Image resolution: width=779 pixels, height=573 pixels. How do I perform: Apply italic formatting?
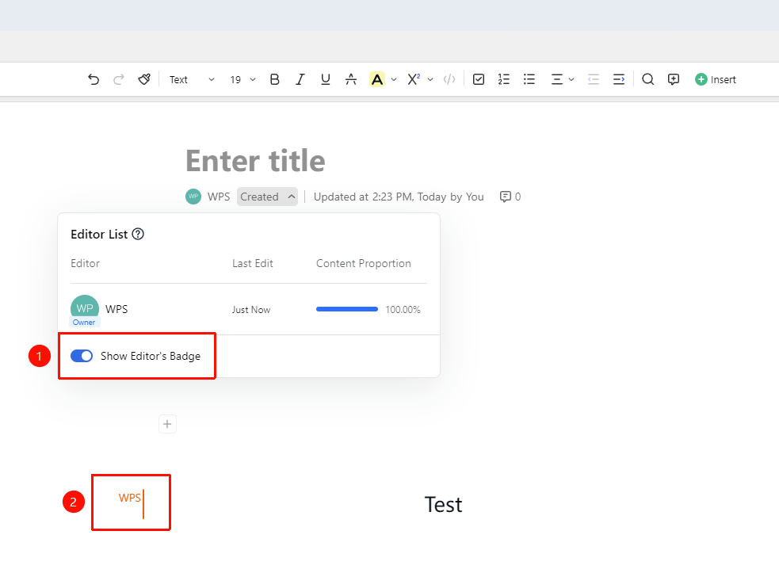(x=300, y=79)
